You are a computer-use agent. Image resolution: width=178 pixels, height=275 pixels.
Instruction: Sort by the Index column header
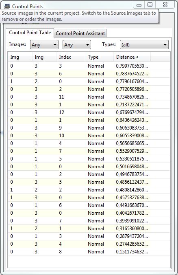coord(71,57)
